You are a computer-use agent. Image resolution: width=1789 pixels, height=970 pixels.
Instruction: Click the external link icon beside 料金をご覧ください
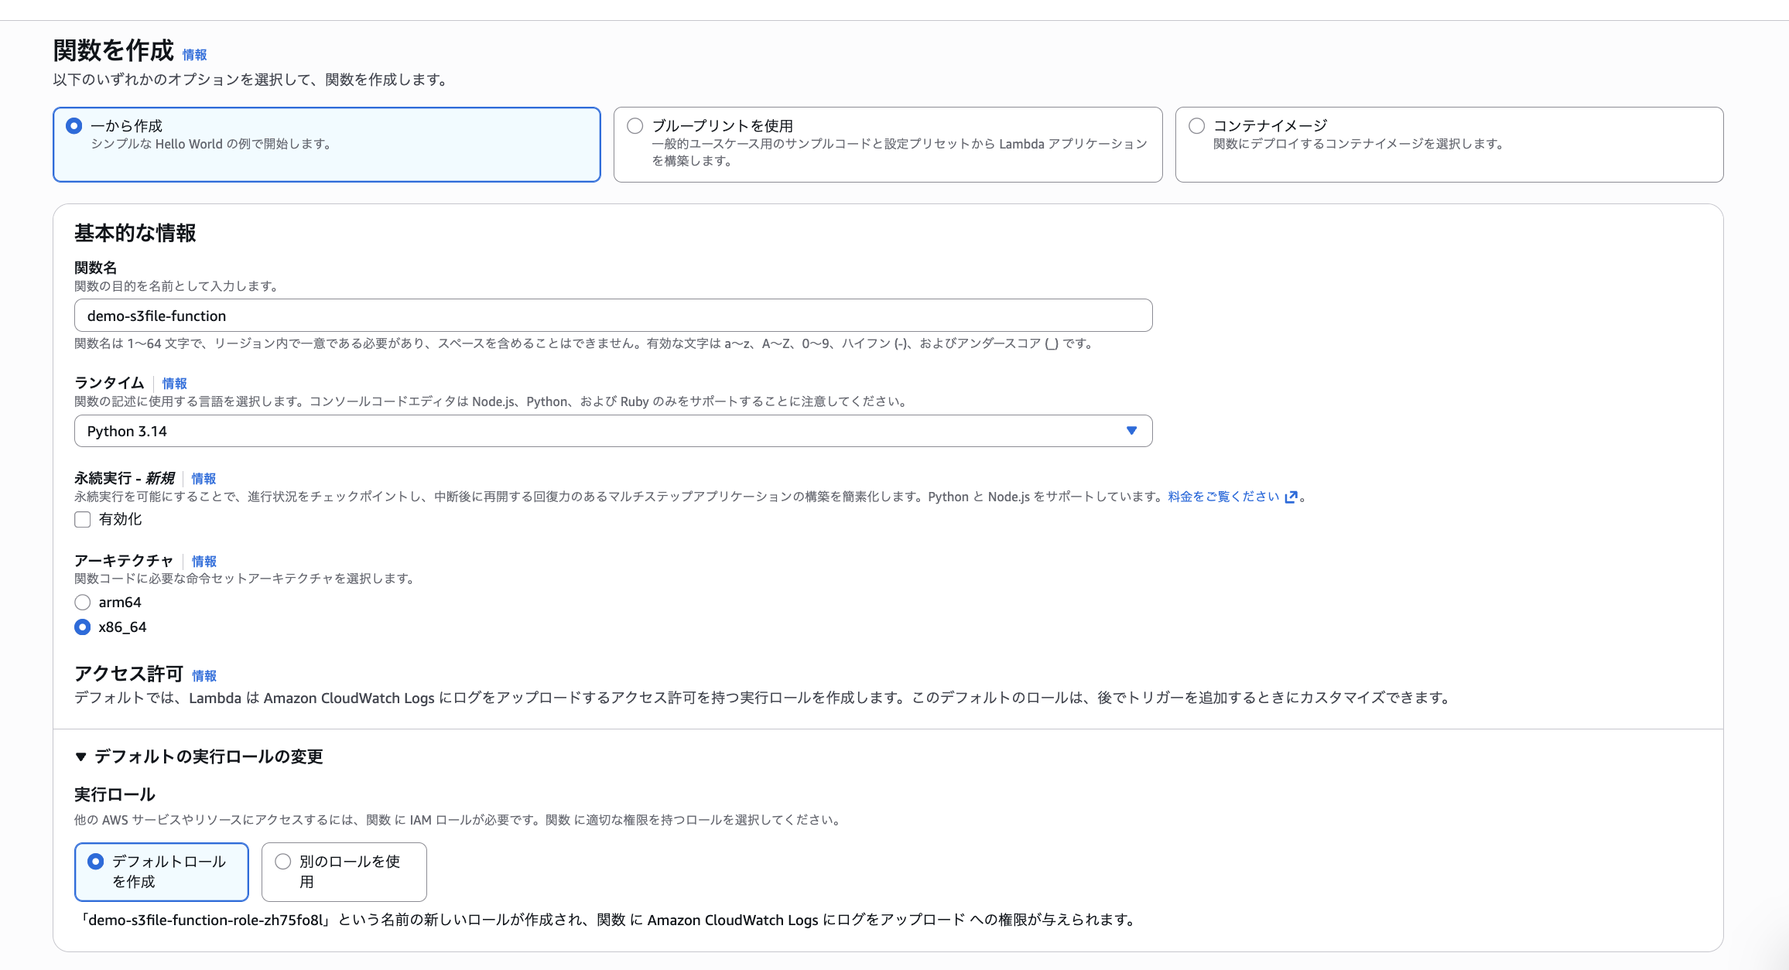(x=1290, y=497)
